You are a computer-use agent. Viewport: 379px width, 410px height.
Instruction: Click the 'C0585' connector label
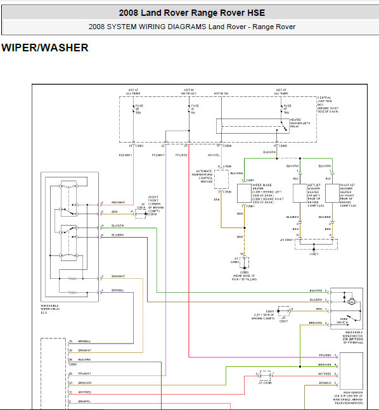[283, 146]
